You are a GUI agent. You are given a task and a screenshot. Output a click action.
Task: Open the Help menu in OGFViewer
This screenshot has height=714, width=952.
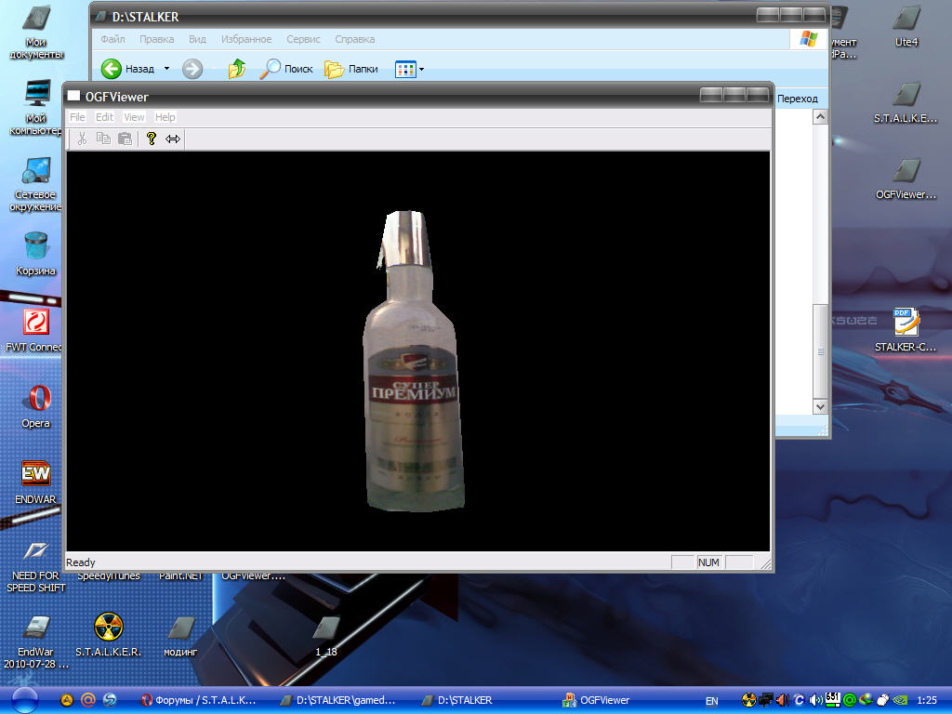point(165,117)
